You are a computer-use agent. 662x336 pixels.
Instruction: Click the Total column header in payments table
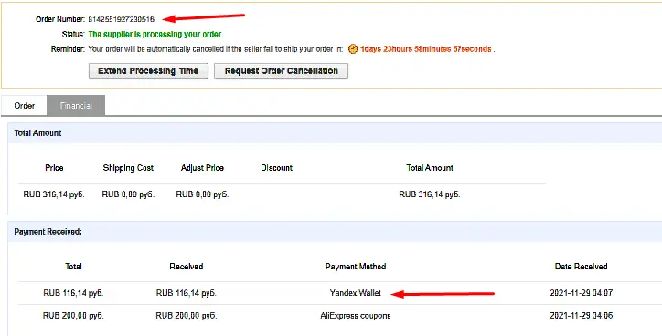tap(73, 267)
